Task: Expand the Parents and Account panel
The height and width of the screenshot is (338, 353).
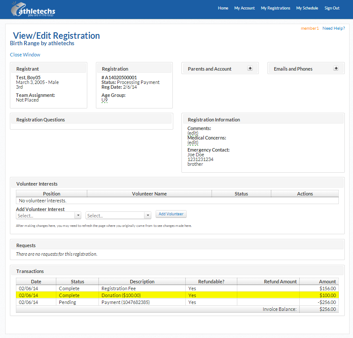Action: coord(250,68)
